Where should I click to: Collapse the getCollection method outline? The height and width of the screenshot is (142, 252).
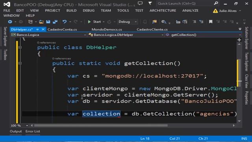pyautogui.click(x=20, y=63)
